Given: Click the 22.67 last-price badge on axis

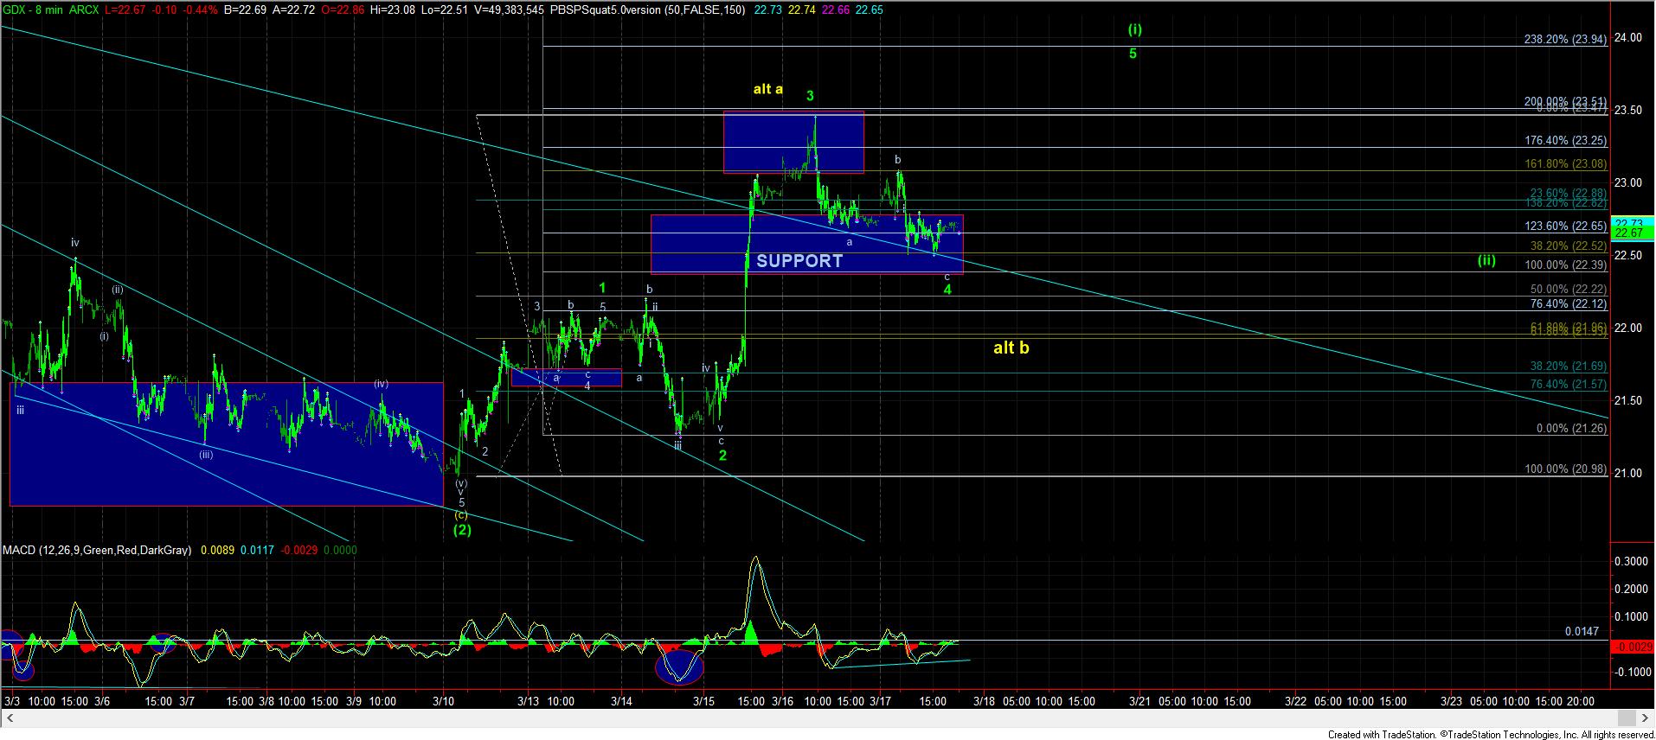Looking at the screenshot, I should click(x=1631, y=233).
